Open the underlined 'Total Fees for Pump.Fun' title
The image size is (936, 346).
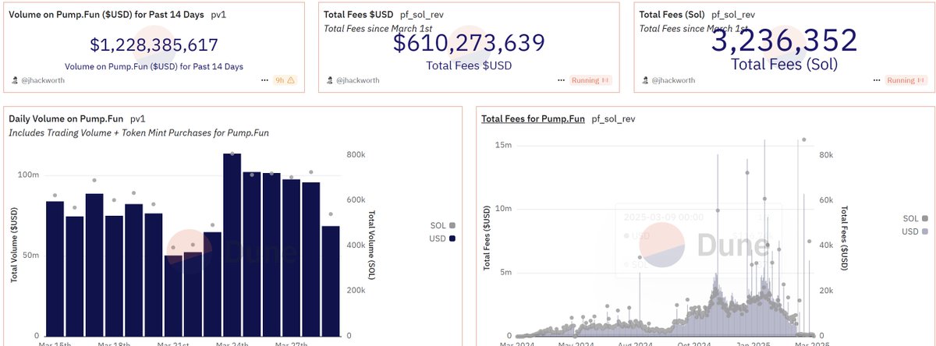coord(533,118)
